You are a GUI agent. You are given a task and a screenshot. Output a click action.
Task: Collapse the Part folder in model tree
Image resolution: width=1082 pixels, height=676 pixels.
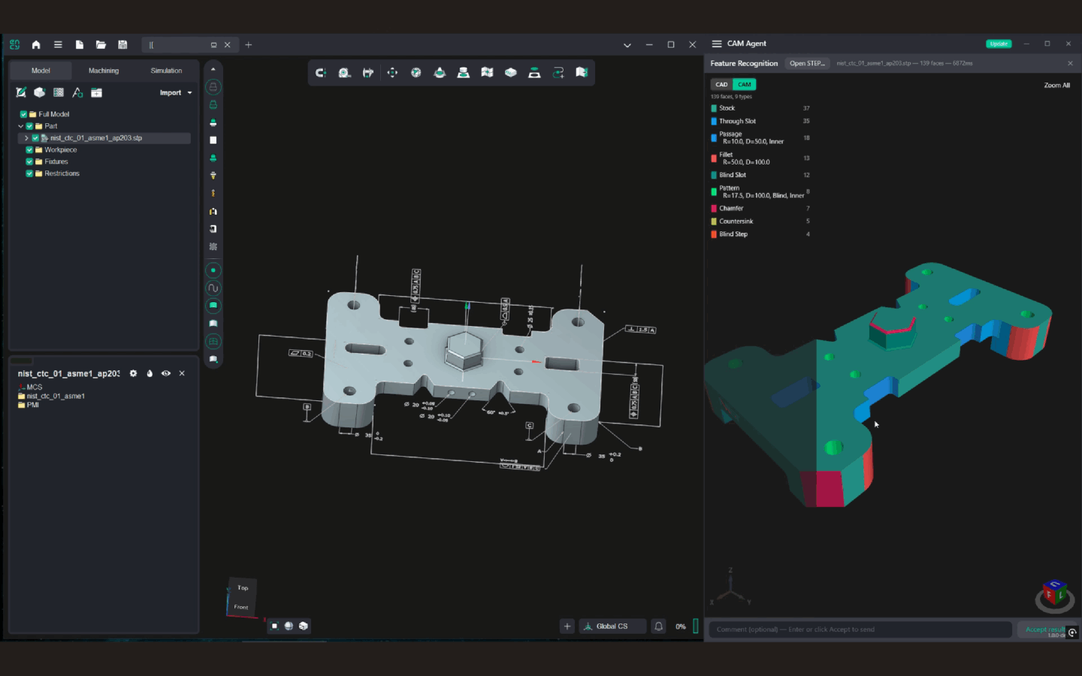coord(21,126)
